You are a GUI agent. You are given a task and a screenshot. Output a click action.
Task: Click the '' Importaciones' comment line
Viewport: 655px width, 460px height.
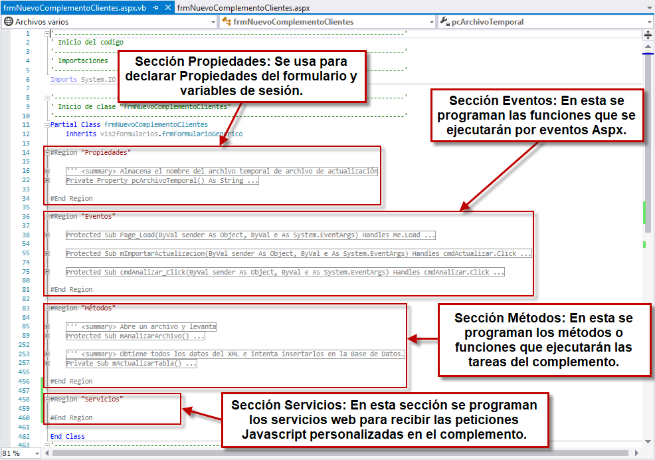tap(79, 60)
